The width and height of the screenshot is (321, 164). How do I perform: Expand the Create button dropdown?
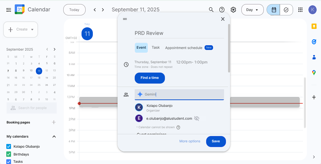(32, 30)
